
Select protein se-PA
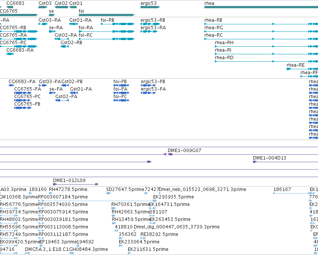(52, 93)
